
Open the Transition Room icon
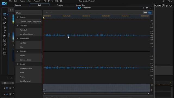click(x=5, y=36)
